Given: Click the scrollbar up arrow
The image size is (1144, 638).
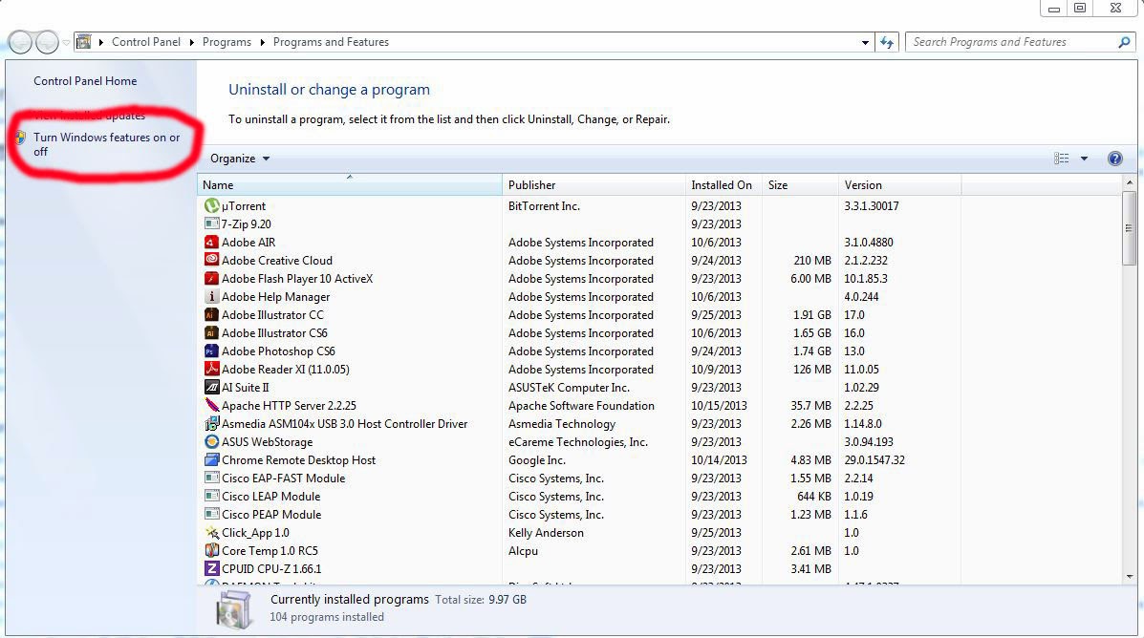Looking at the screenshot, I should click(x=1130, y=182).
